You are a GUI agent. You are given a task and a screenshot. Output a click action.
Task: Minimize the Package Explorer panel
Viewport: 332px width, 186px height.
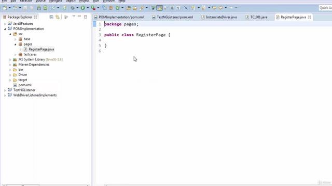point(79,17)
